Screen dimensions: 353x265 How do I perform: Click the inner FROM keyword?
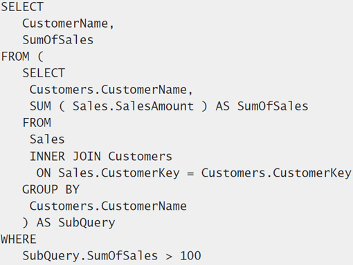37,123
